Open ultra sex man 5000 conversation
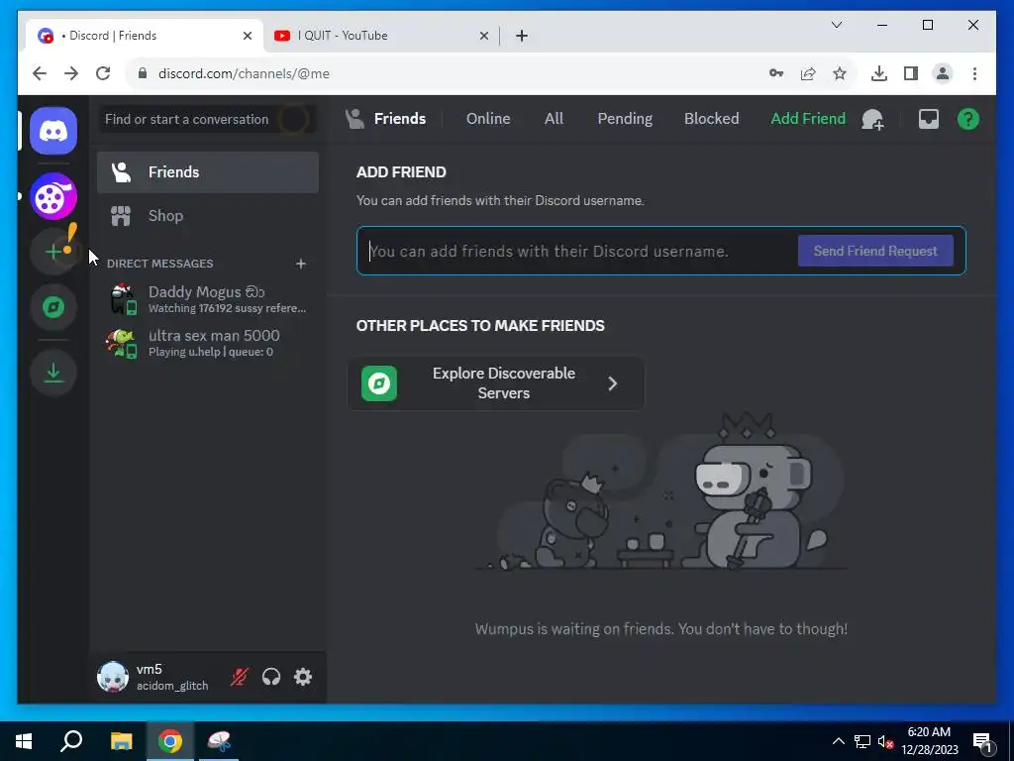 (208, 343)
